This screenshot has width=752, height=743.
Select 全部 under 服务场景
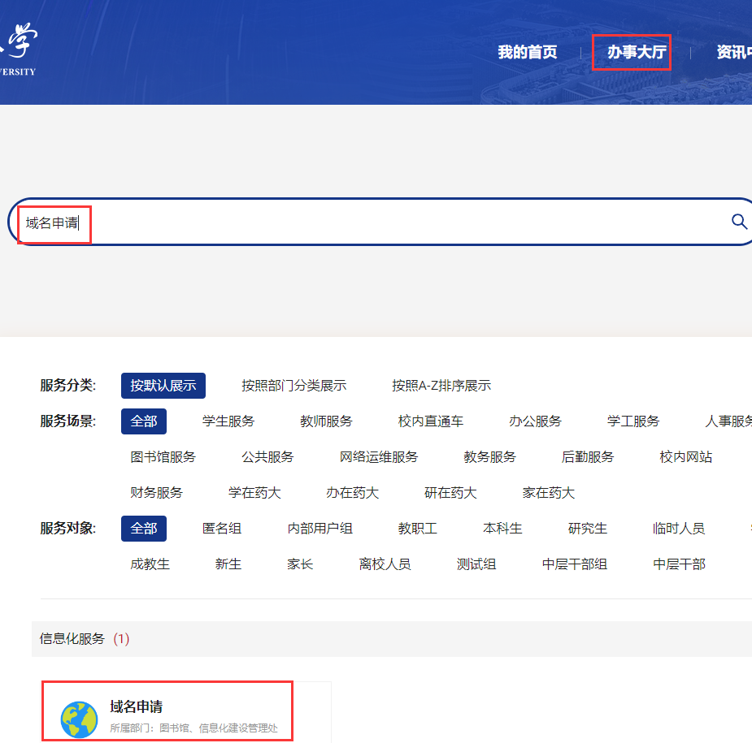pos(143,421)
